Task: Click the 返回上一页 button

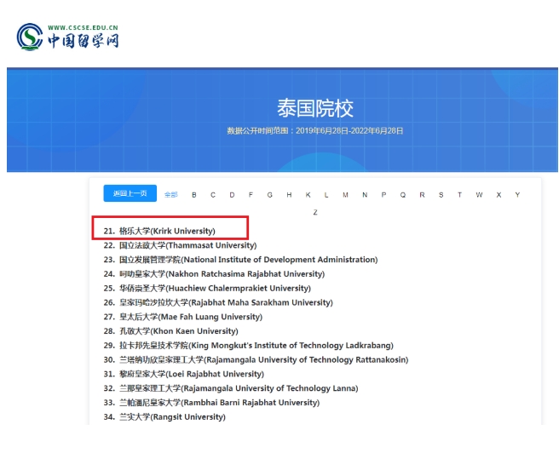Action: tap(130, 193)
